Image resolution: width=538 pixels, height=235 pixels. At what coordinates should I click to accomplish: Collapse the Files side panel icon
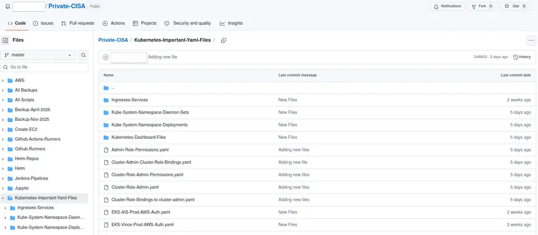(x=5, y=40)
